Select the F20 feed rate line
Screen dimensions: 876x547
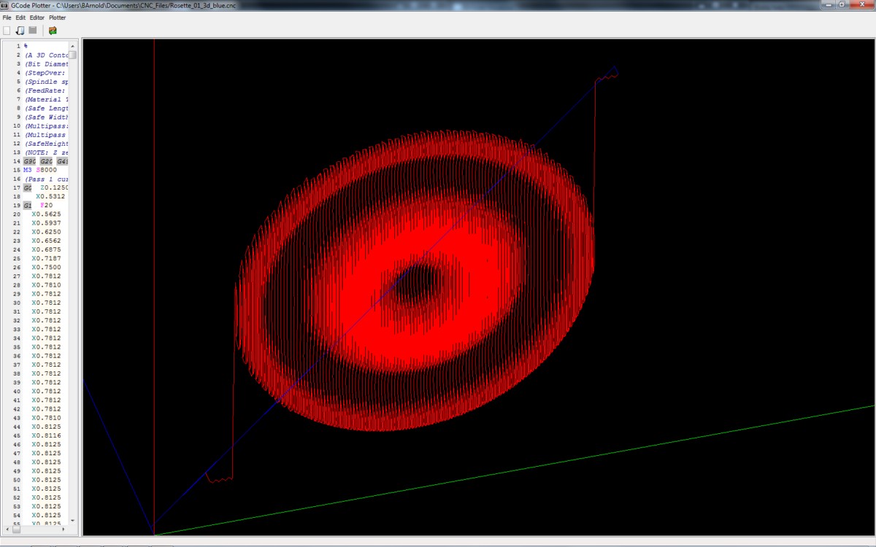(46, 206)
